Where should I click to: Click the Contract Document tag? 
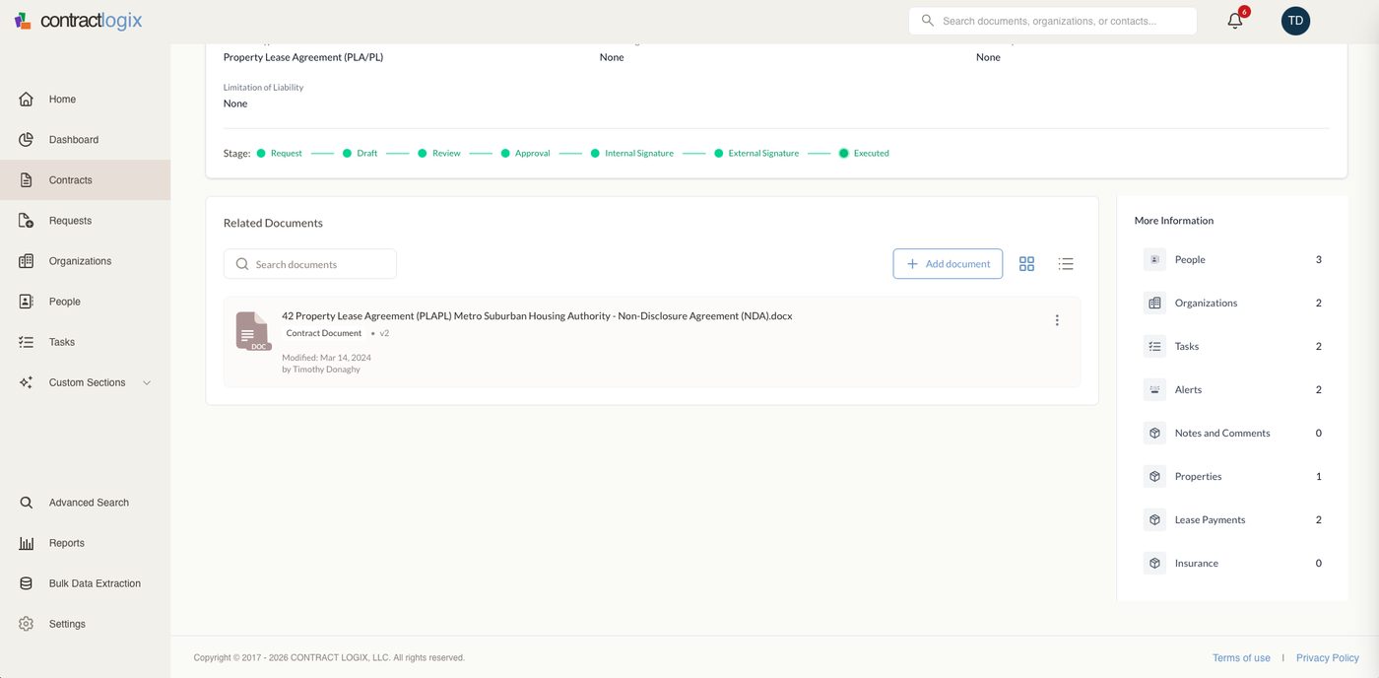tap(324, 333)
